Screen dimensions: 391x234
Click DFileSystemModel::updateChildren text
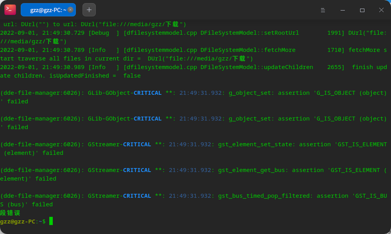tap(256, 67)
